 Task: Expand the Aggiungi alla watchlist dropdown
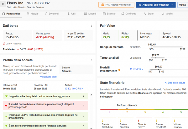coord(171,5)
